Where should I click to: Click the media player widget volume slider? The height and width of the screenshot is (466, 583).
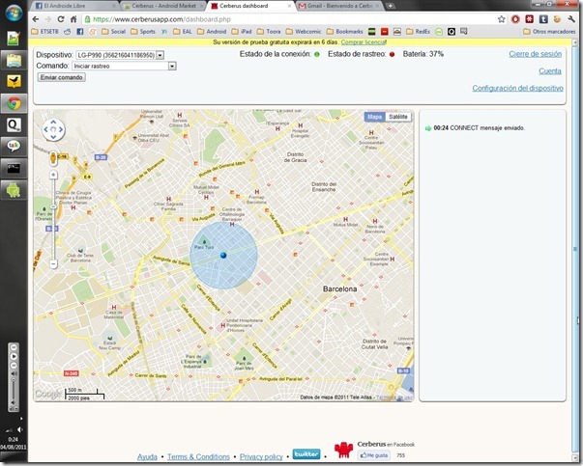click(14, 390)
